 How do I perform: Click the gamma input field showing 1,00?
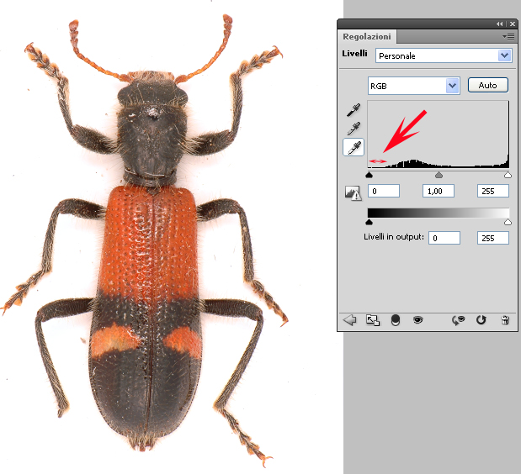click(x=438, y=192)
